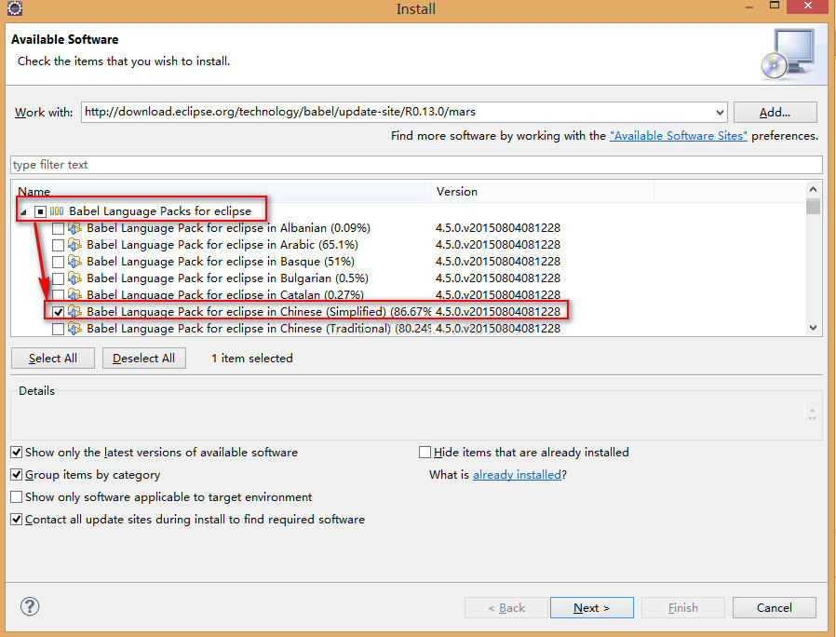The height and width of the screenshot is (637, 836).
Task: Click the Eclipse icon in the title bar
Action: 14,8
